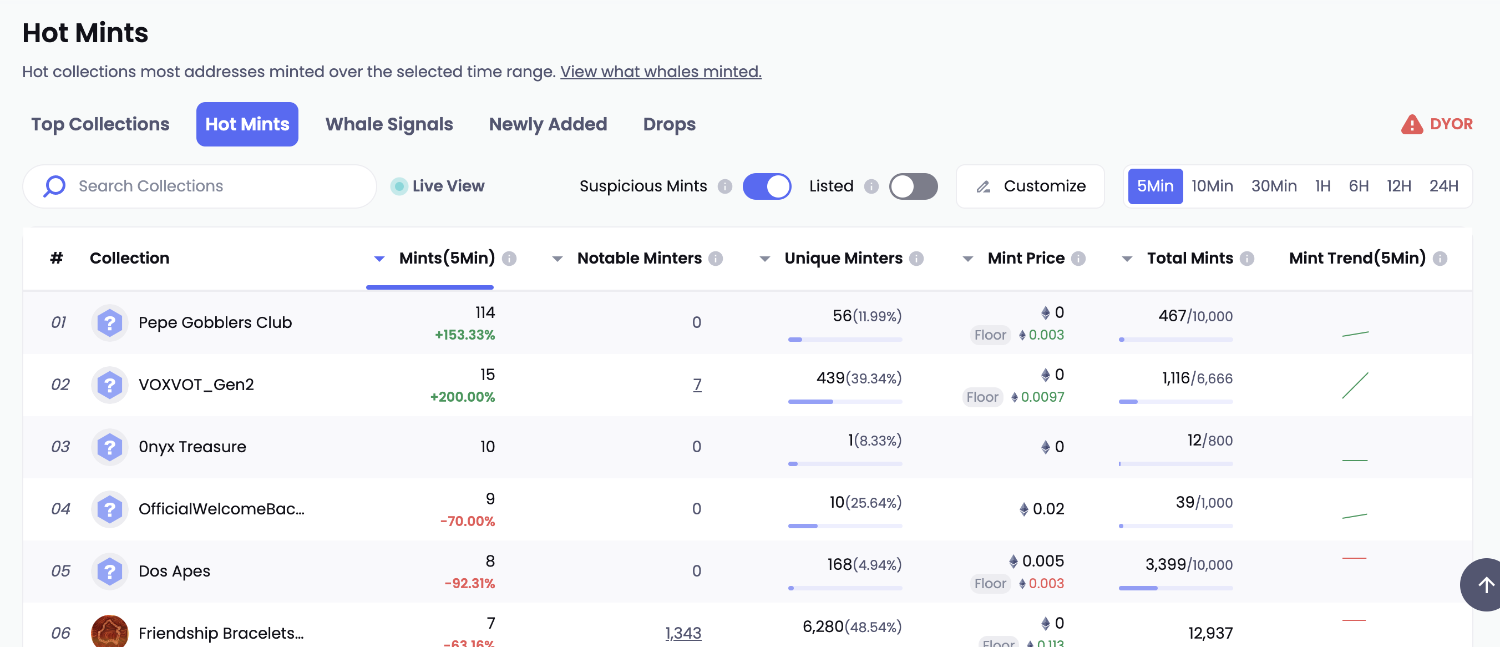Open the Customize columns button

[x=1030, y=186]
